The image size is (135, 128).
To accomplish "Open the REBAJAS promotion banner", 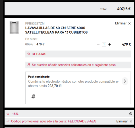I will [78, 54].
